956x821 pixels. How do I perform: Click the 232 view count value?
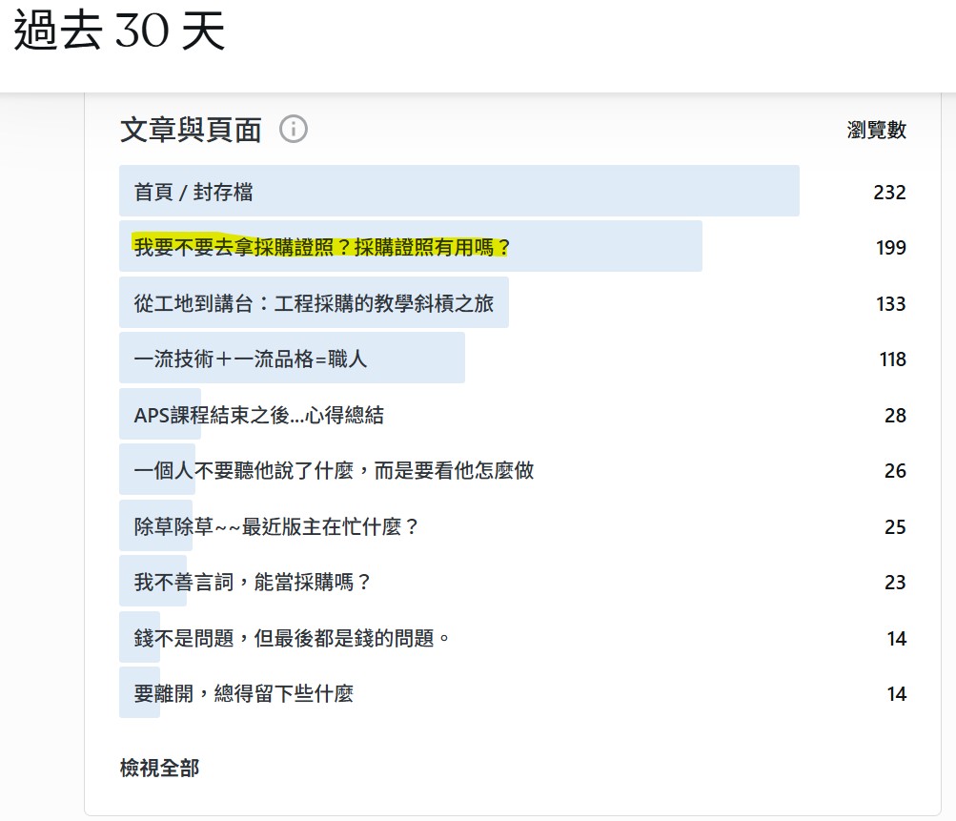point(888,193)
